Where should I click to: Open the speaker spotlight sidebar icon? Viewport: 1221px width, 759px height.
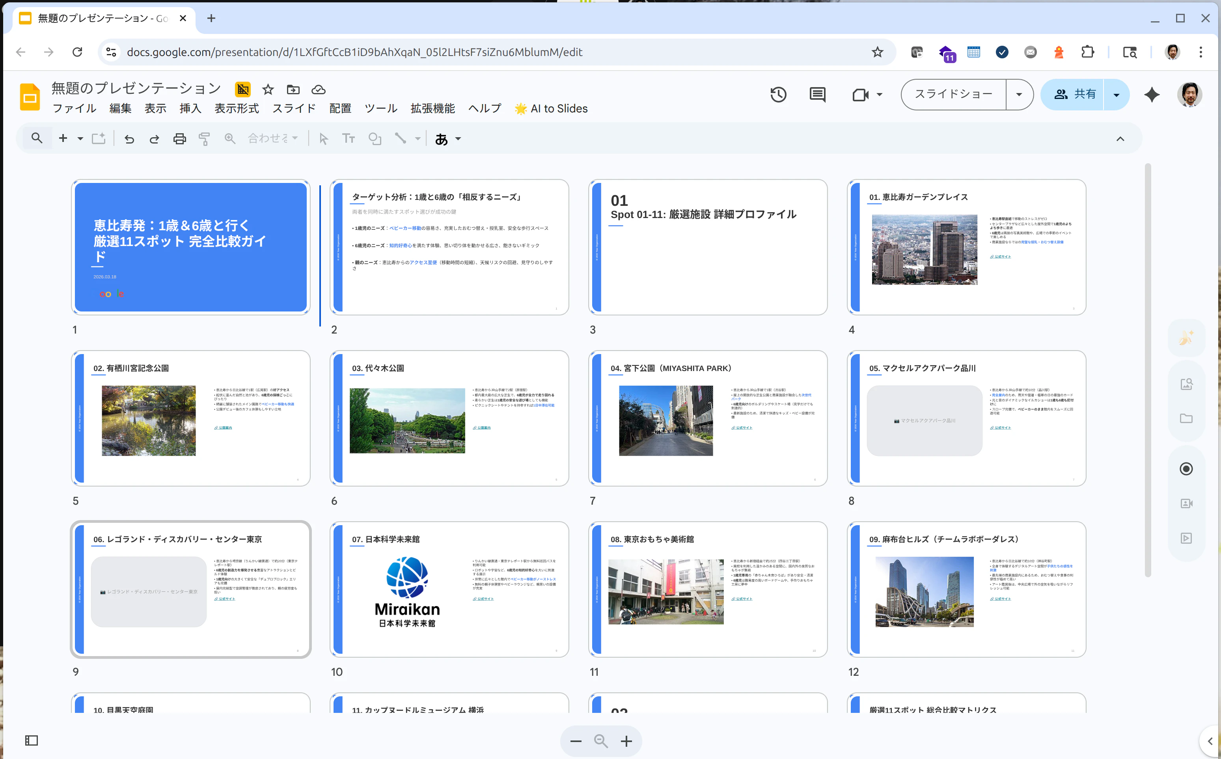(1186, 504)
